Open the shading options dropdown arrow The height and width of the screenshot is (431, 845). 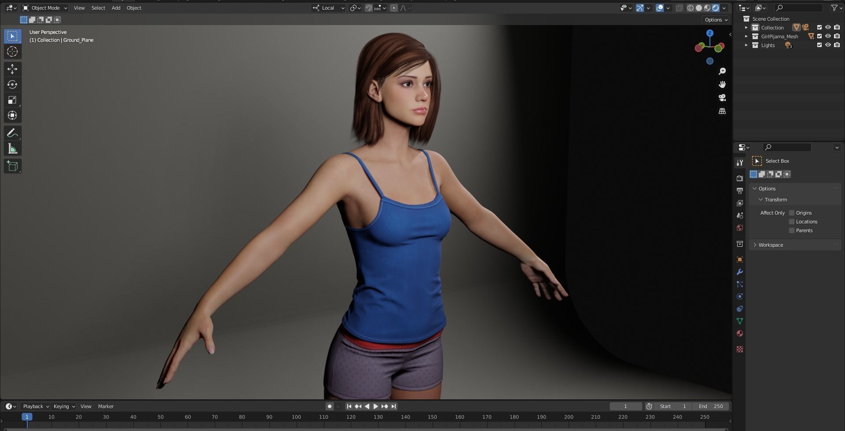pyautogui.click(x=724, y=8)
